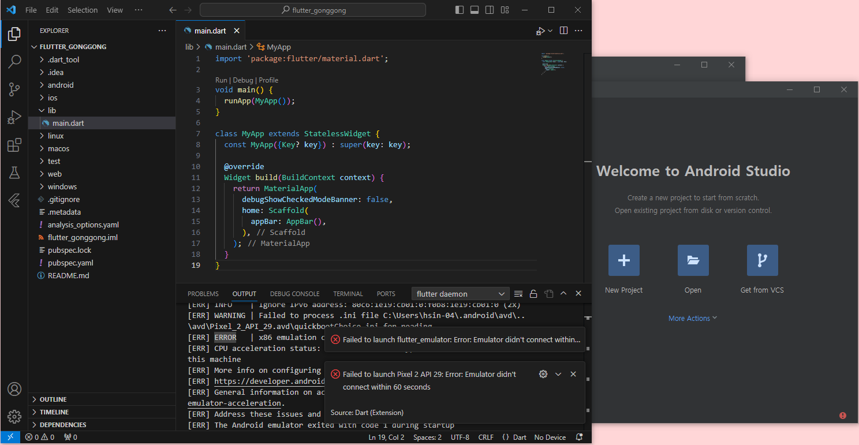The width and height of the screenshot is (859, 445).
Task: Open the Manage gear in activity bar
Action: [14, 416]
